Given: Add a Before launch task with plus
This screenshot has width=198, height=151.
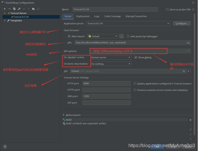Looking at the screenshot, I should coord(191,120).
